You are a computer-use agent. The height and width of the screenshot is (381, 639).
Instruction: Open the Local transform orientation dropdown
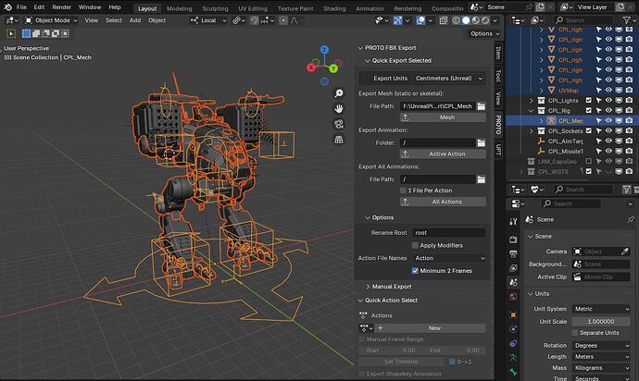(208, 20)
